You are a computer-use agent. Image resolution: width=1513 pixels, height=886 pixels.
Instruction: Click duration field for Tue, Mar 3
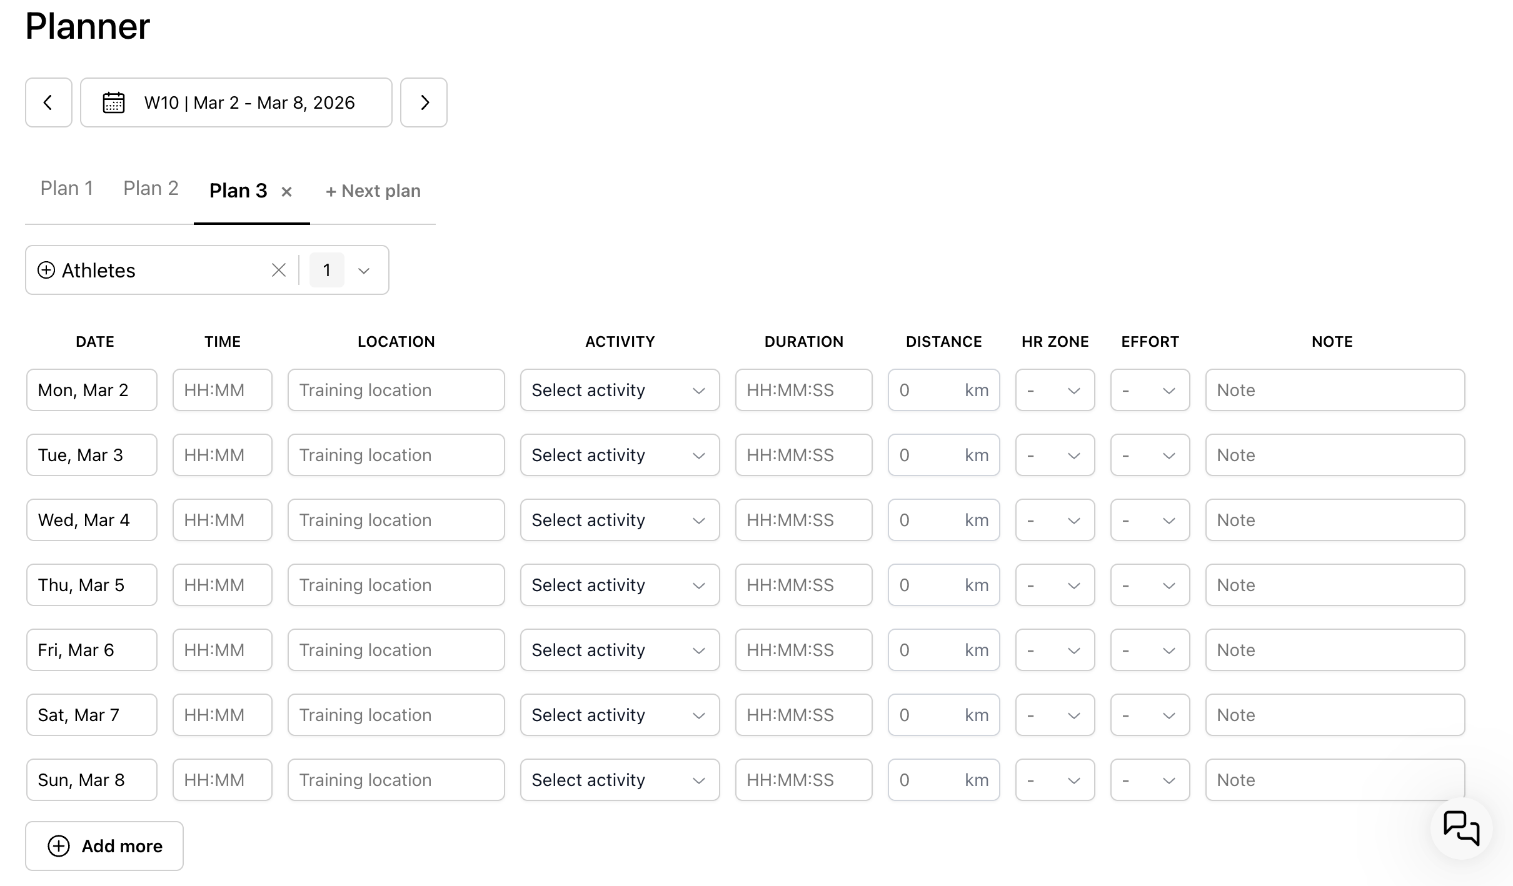pos(804,455)
